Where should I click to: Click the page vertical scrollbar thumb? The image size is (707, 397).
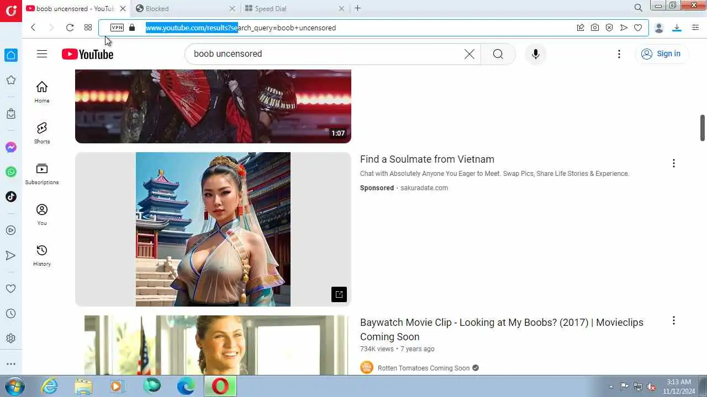click(703, 128)
